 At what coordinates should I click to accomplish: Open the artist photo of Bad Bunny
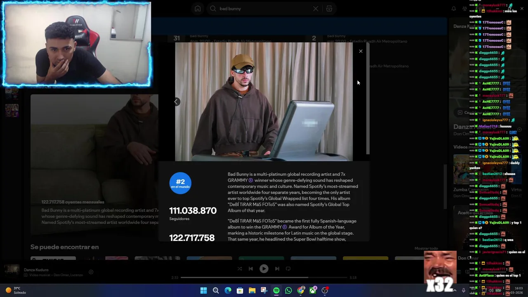coord(264,101)
